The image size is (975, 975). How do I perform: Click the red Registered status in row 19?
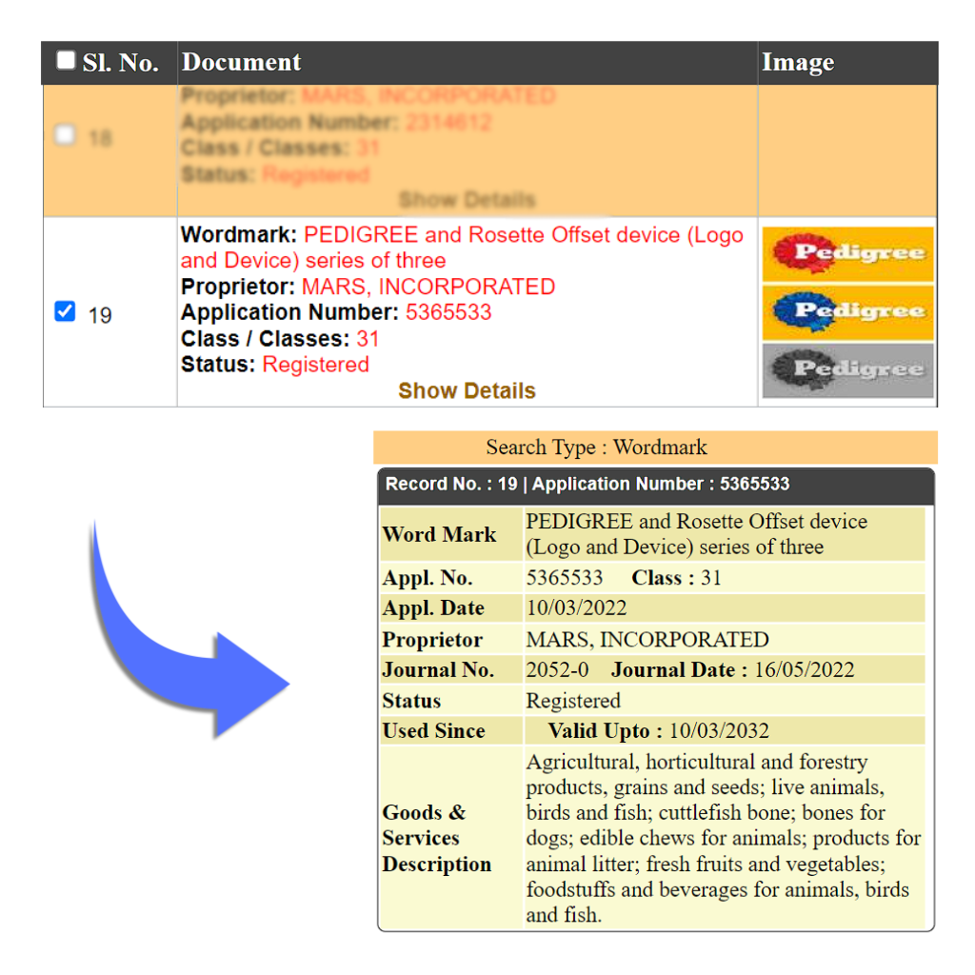click(x=315, y=365)
